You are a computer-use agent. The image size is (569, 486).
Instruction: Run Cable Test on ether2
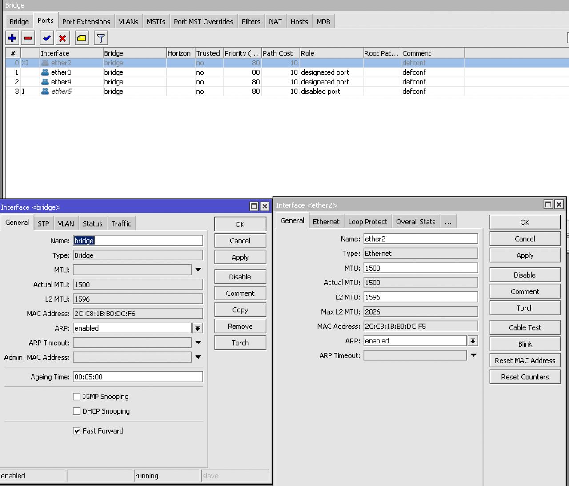(525, 327)
